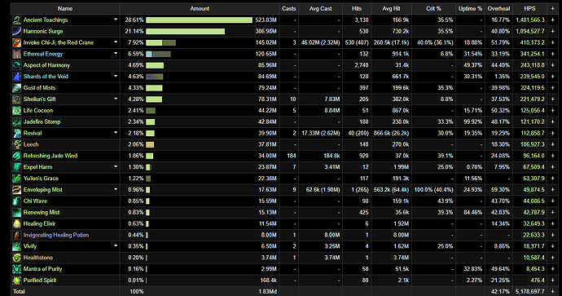Click plus button on Ancient Teachings row

[553, 20]
